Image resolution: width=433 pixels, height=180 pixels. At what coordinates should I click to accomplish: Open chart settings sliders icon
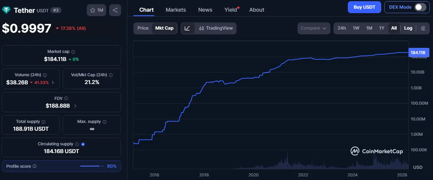(x=423, y=28)
